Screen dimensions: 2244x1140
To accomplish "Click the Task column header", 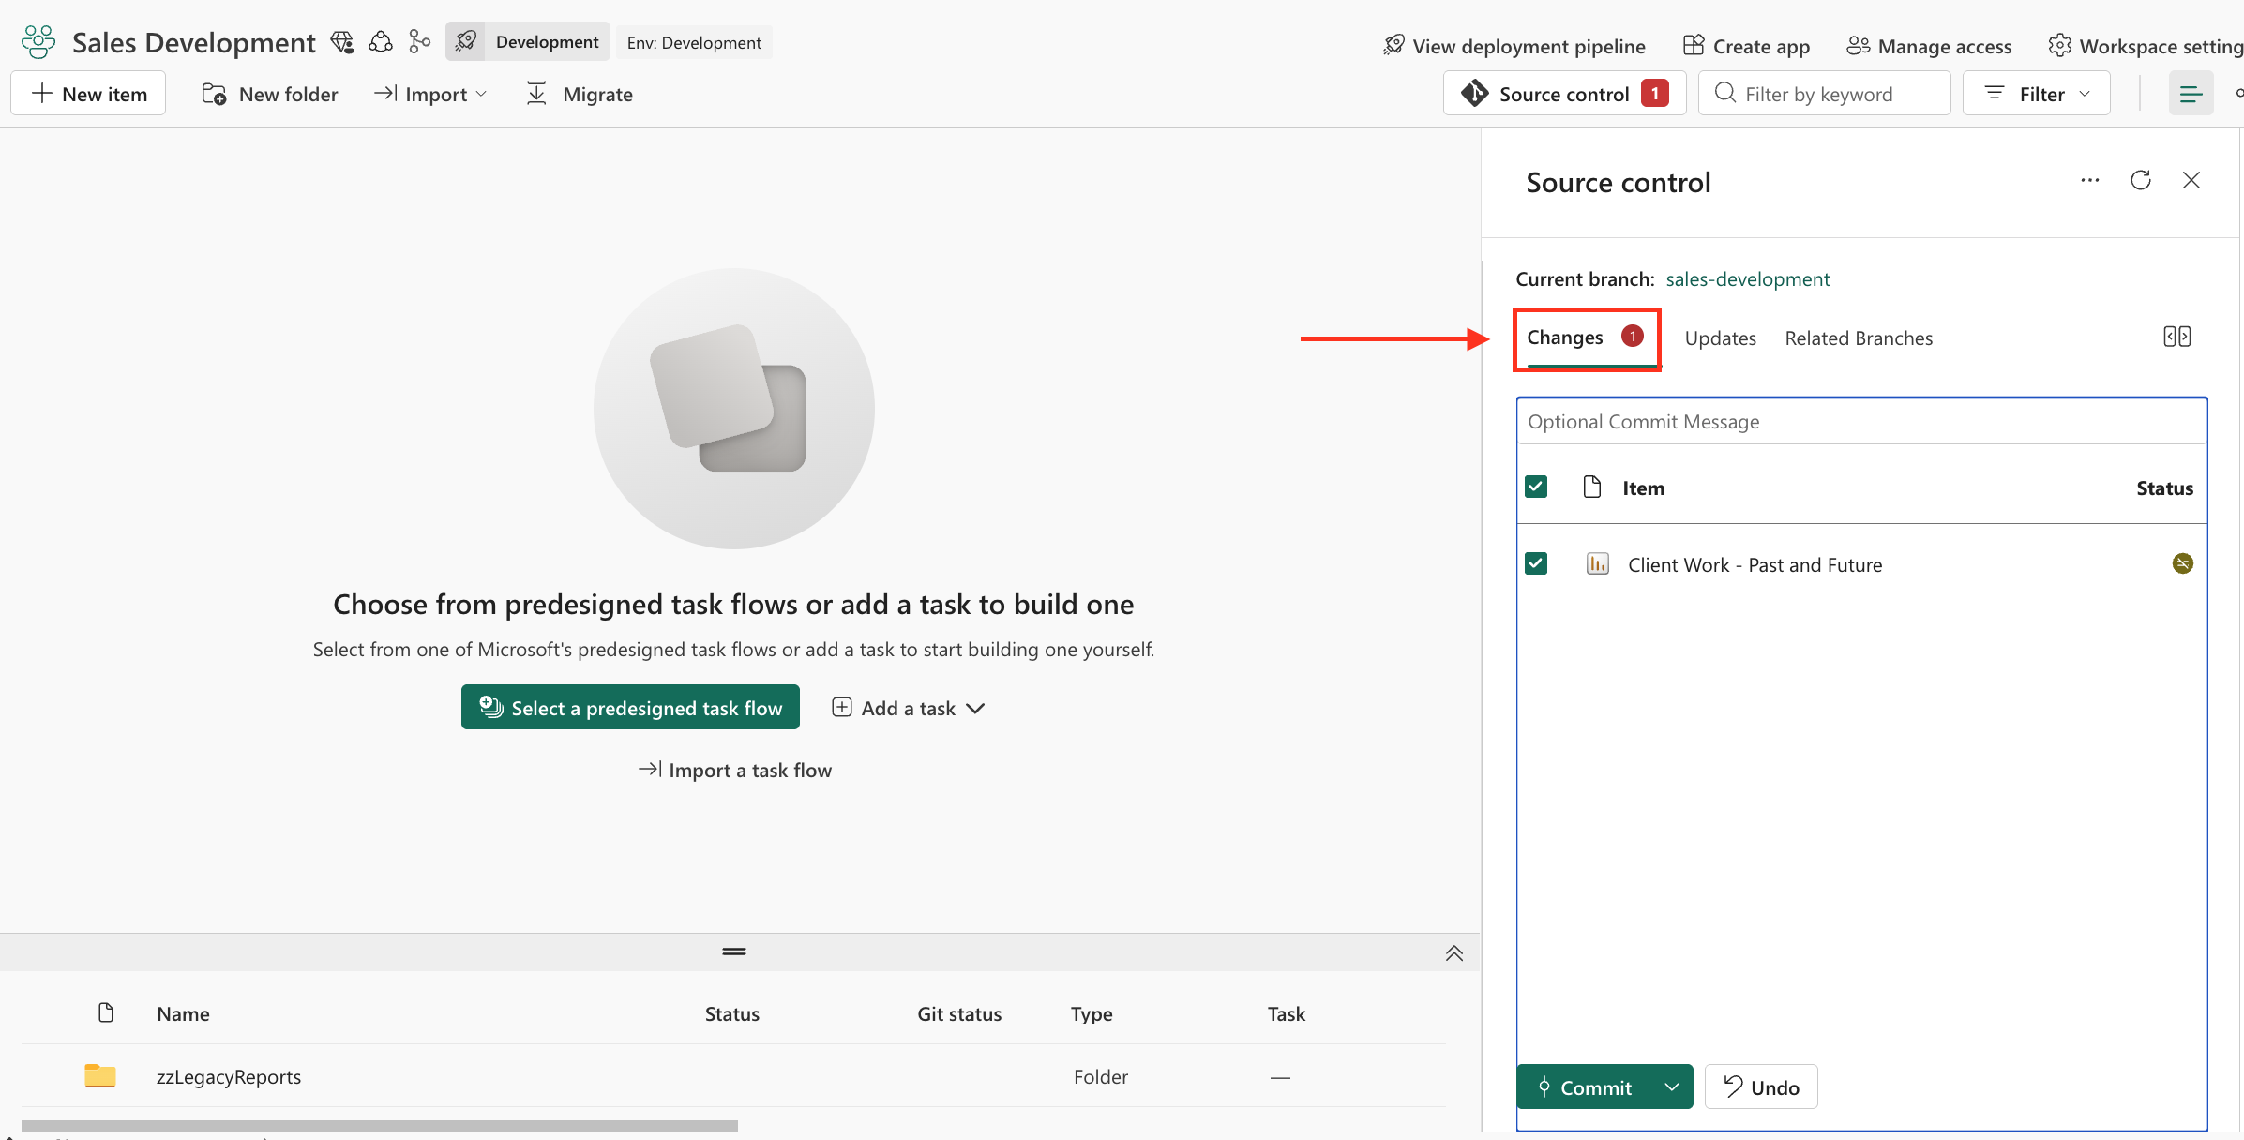I will [1286, 1014].
